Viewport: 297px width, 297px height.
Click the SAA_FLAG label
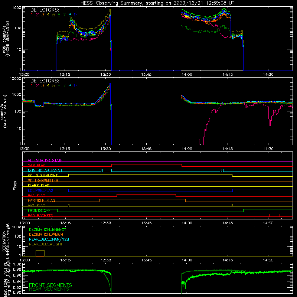pos(36,195)
